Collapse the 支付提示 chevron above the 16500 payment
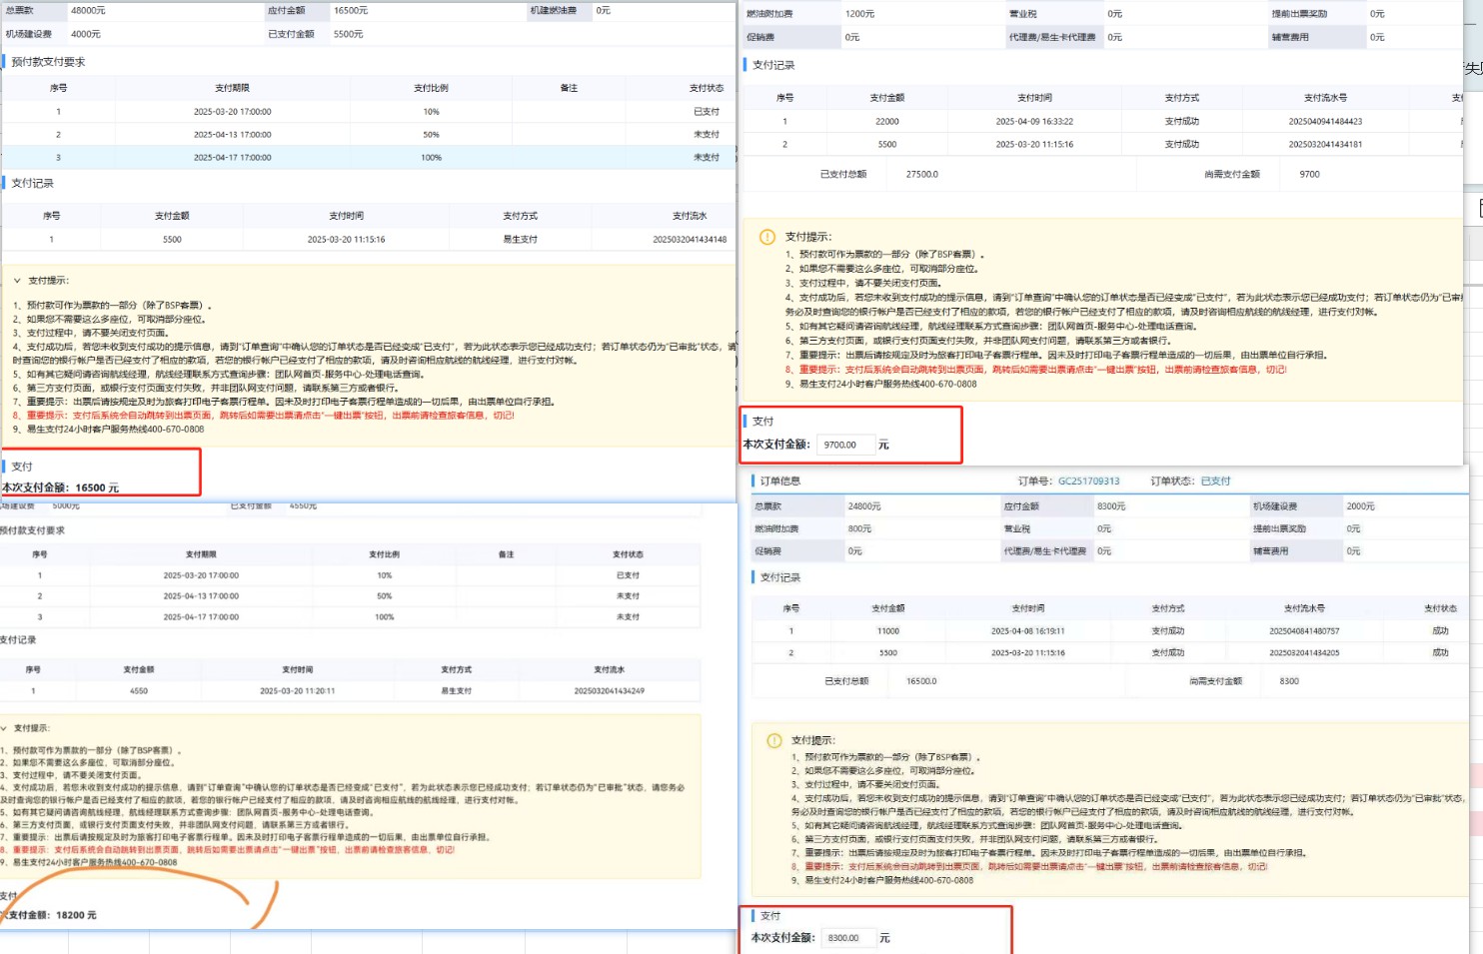The height and width of the screenshot is (954, 1483). click(x=17, y=281)
